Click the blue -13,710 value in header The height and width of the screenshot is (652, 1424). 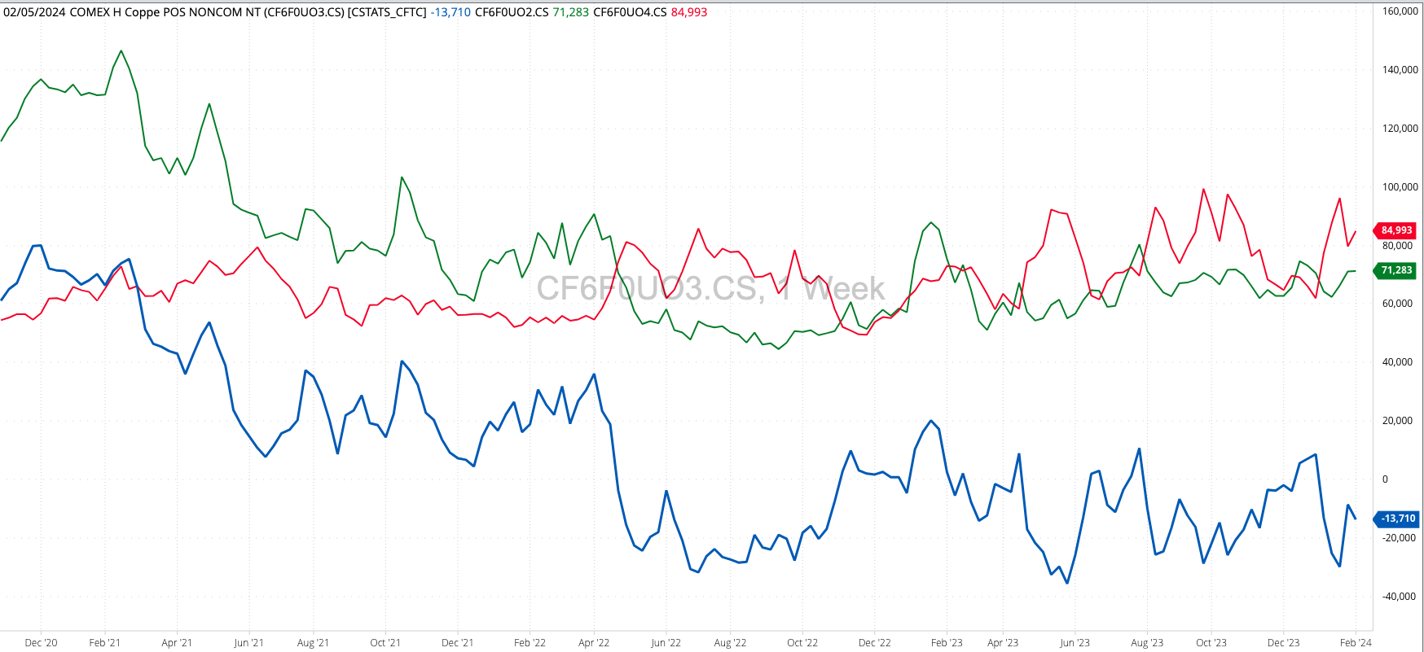[450, 12]
